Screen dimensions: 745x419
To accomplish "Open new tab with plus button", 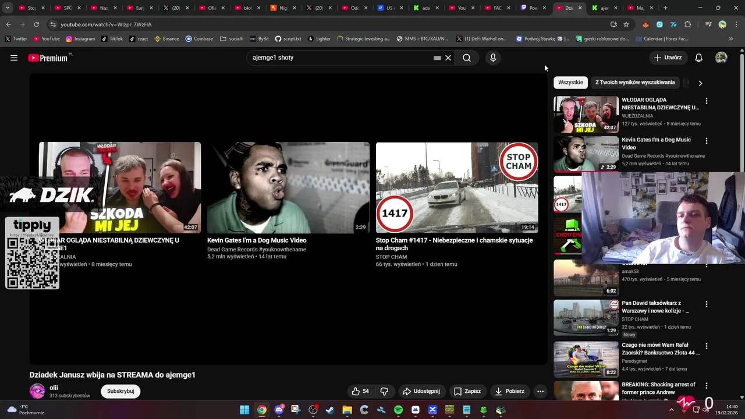I will [665, 8].
